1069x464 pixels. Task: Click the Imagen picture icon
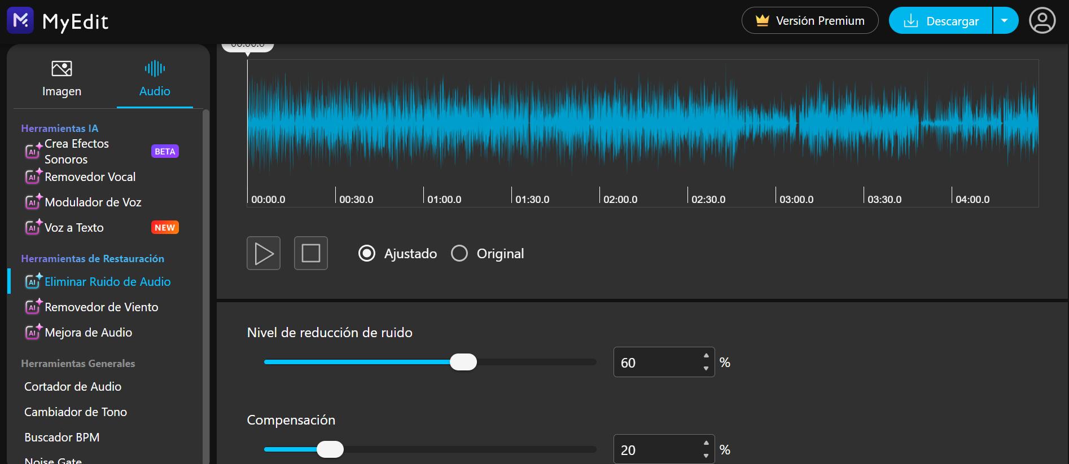[62, 69]
